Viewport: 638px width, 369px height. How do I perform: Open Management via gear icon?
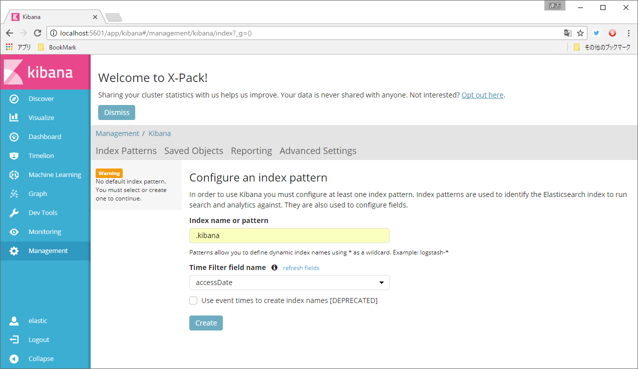click(14, 251)
